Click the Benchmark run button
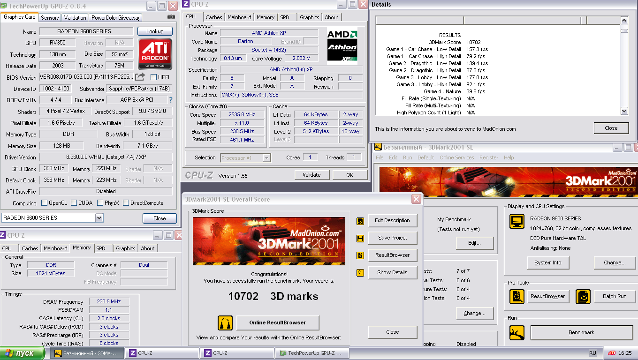Image resolution: width=638 pixels, height=360 pixels. [x=581, y=332]
